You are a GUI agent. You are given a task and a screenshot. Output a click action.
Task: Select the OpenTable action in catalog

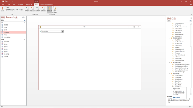178,85
